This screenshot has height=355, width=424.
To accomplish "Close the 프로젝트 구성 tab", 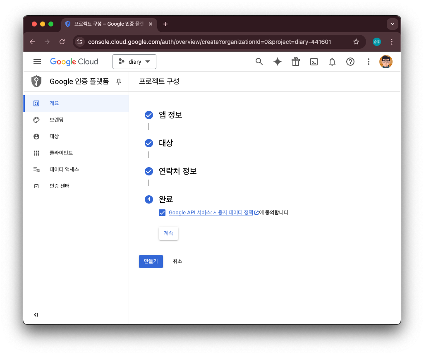I will tap(151, 24).
